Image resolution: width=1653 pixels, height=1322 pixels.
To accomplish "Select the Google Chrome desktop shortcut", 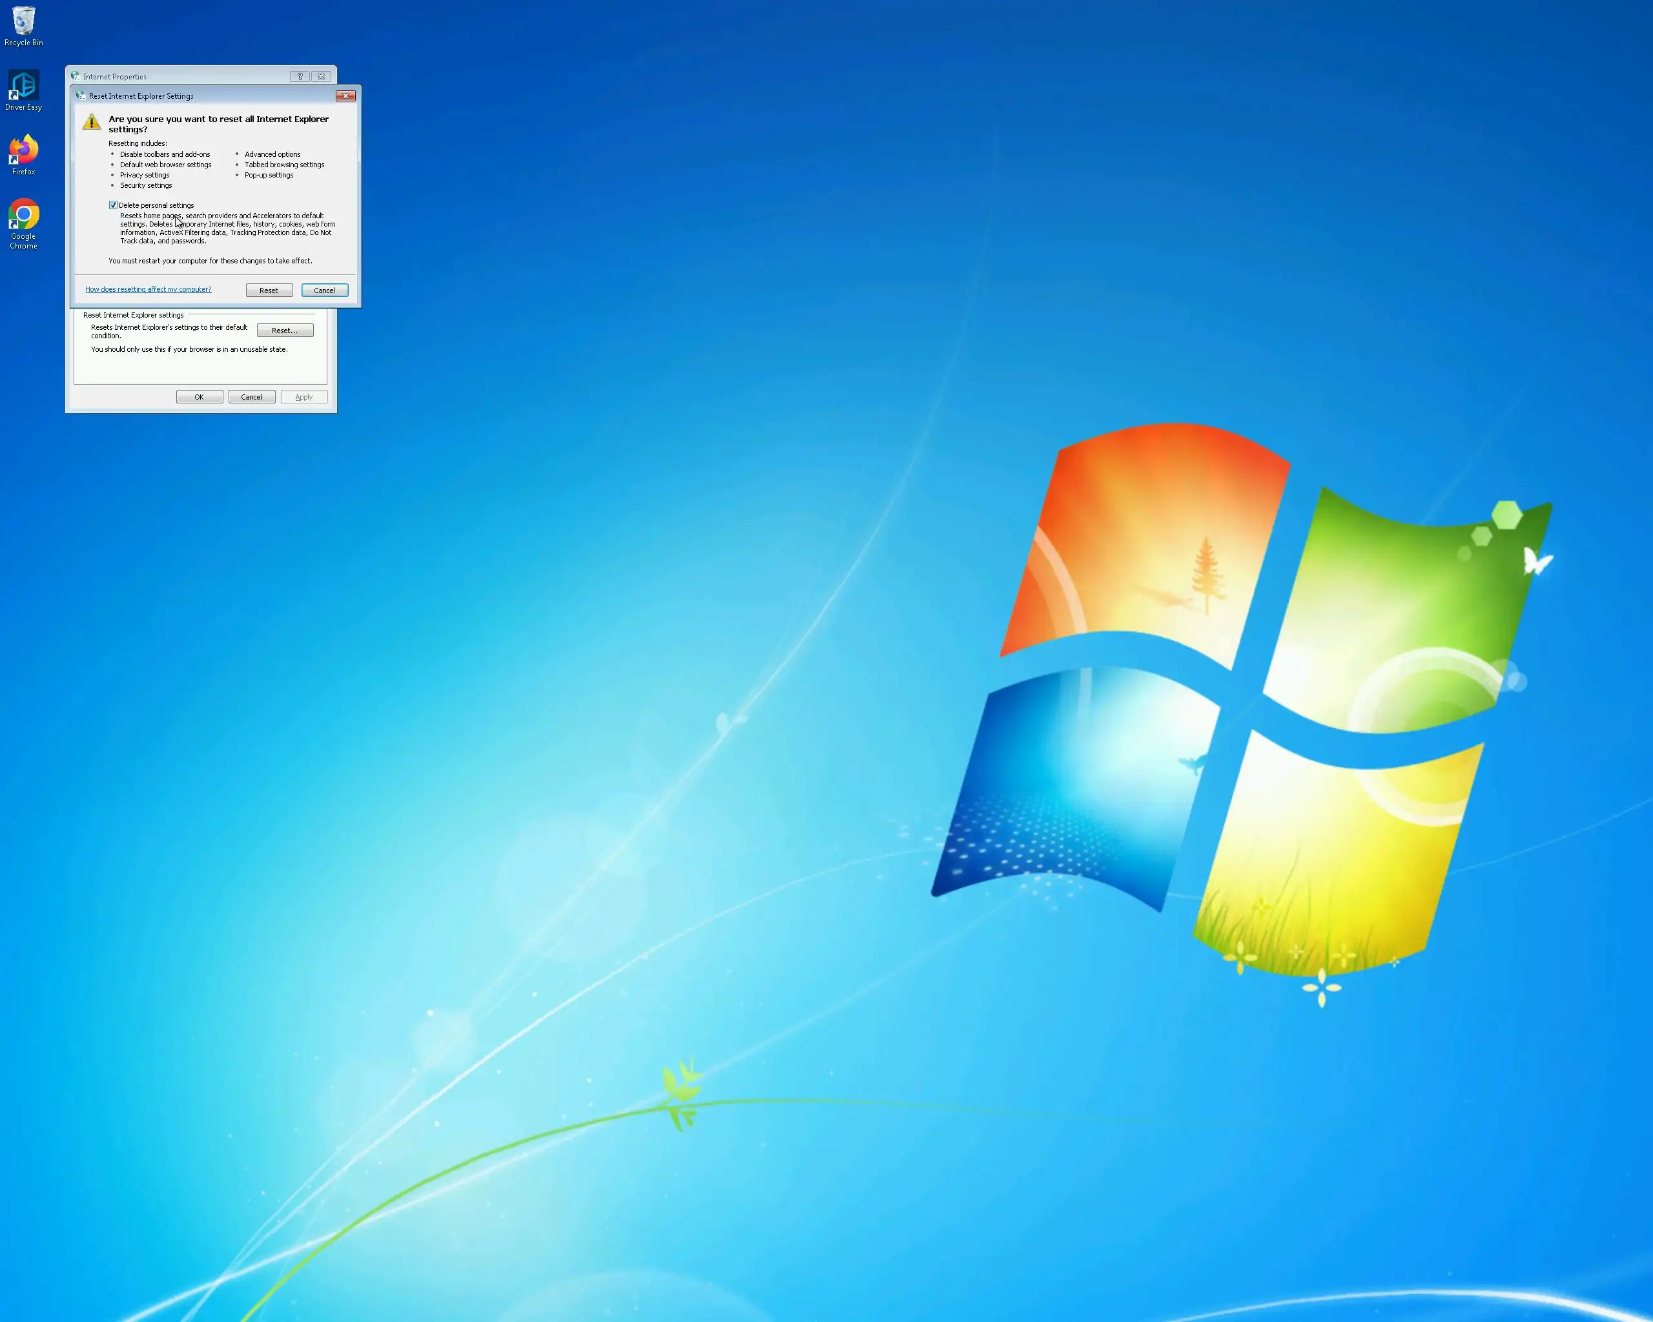I will [23, 216].
